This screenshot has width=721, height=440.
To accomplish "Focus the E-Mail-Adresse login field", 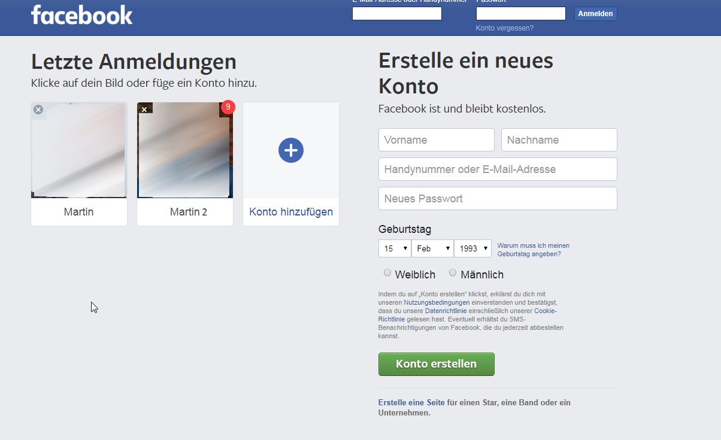I will 397,13.
